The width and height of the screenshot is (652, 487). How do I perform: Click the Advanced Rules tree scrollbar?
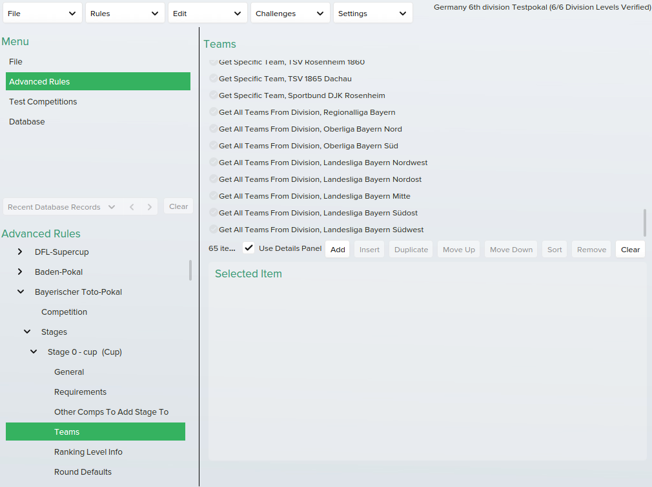coord(190,270)
